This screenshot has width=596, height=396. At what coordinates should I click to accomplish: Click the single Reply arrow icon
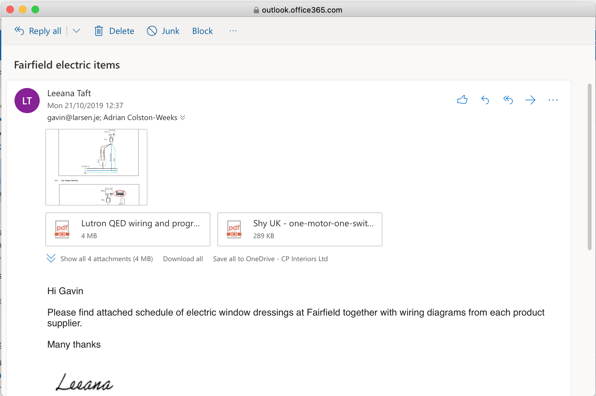click(485, 100)
